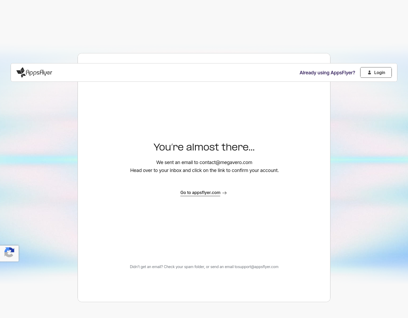The image size is (408, 318).
Task: Click the 'confirm your account' phrase
Action: [x=255, y=170]
